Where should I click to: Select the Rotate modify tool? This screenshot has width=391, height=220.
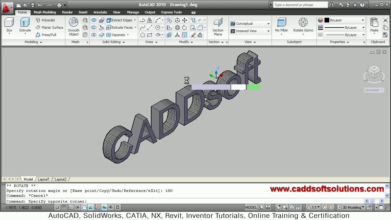185,28
